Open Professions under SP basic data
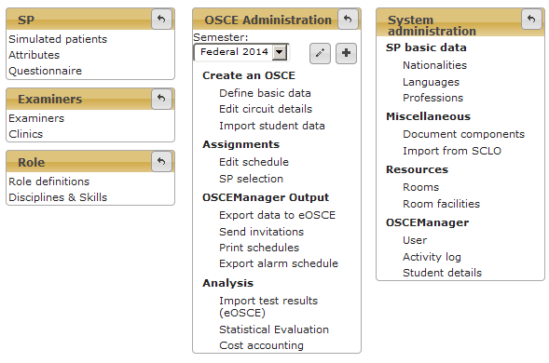 pos(432,98)
